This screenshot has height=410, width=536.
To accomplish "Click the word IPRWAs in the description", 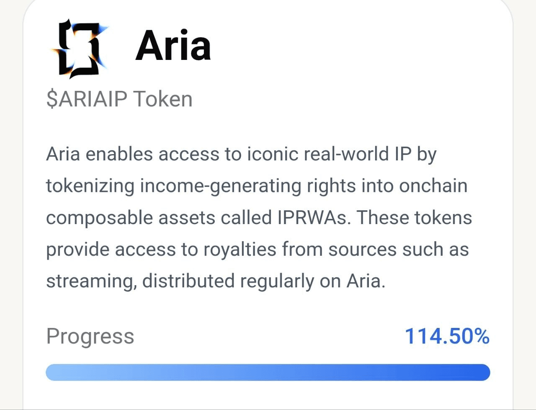I will (313, 218).
